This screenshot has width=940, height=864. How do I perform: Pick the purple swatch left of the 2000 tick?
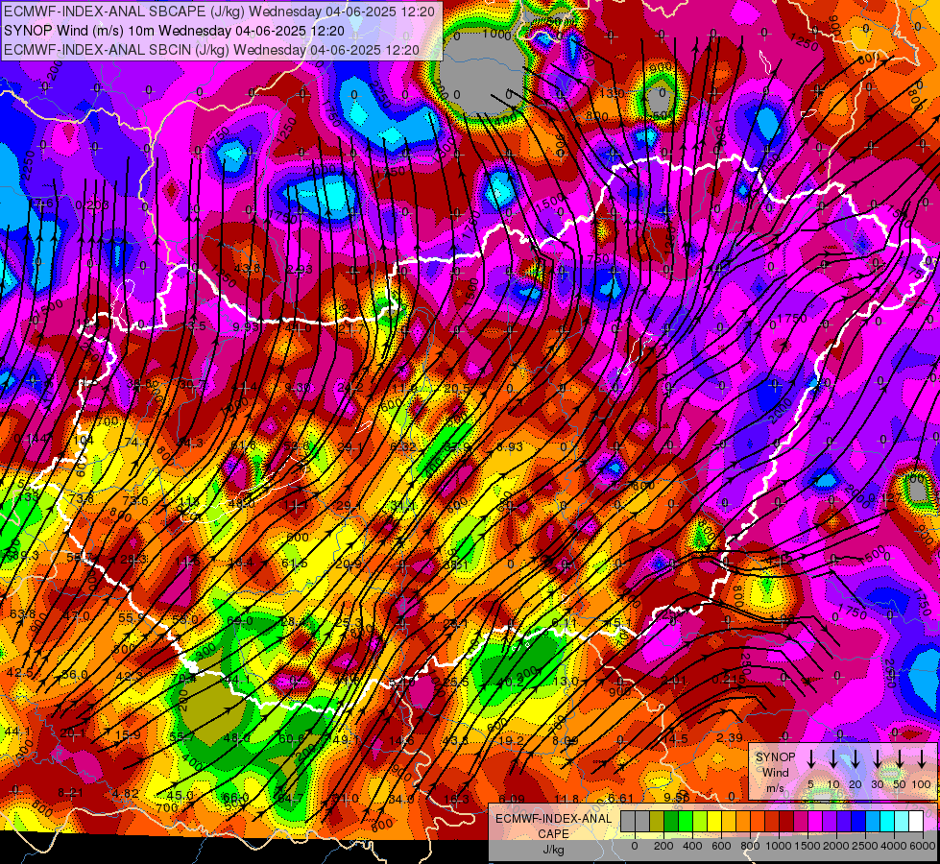(830, 821)
